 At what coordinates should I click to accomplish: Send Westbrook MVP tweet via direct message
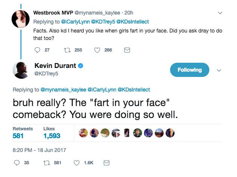127,50
